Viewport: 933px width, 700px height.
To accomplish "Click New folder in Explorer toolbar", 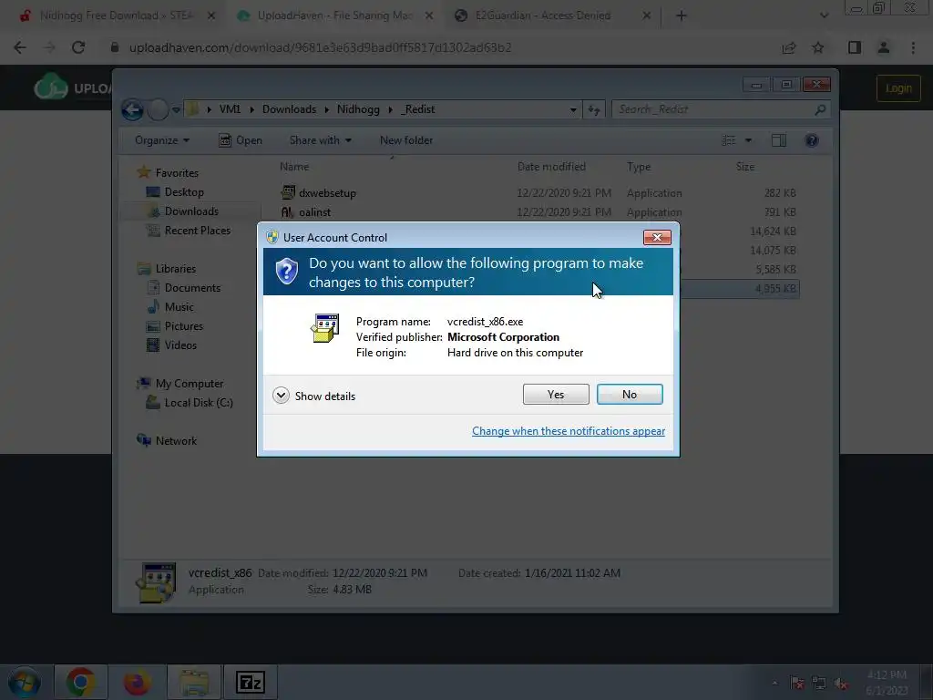I will (406, 140).
